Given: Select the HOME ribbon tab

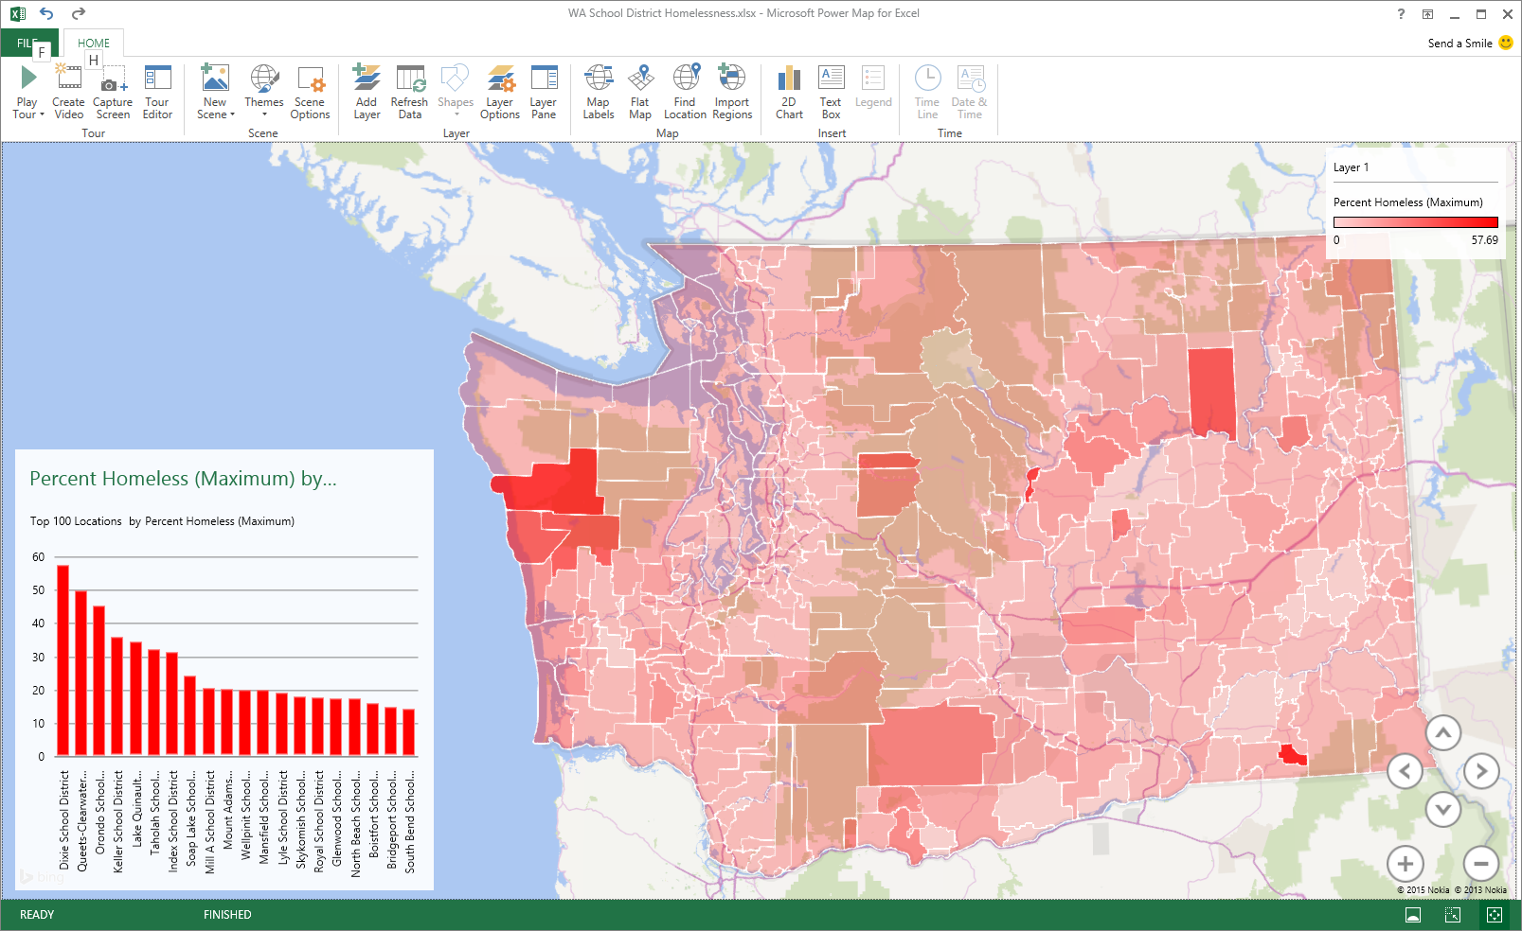Looking at the screenshot, I should point(94,44).
